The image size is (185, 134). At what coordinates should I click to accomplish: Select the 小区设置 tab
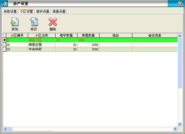click(26, 11)
